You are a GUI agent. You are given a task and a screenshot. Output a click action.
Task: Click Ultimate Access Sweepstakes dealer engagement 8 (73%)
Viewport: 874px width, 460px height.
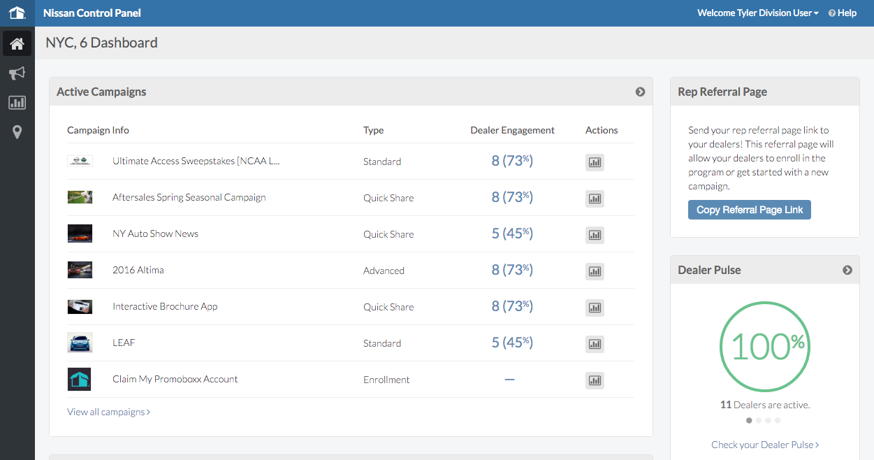point(512,161)
